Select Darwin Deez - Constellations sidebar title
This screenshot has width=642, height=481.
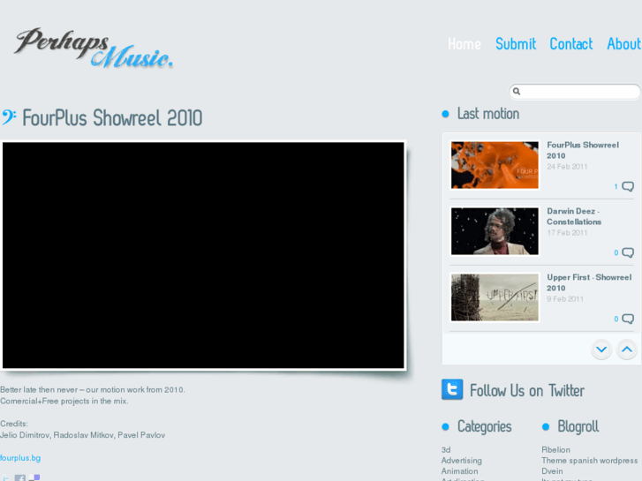[x=574, y=216]
